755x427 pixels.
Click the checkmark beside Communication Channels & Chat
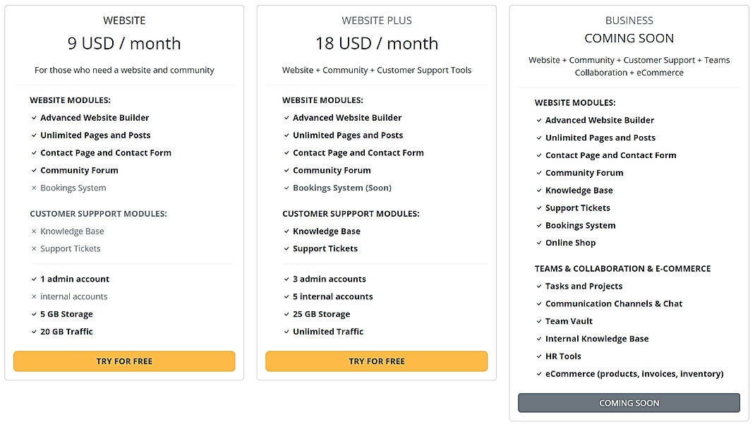538,303
